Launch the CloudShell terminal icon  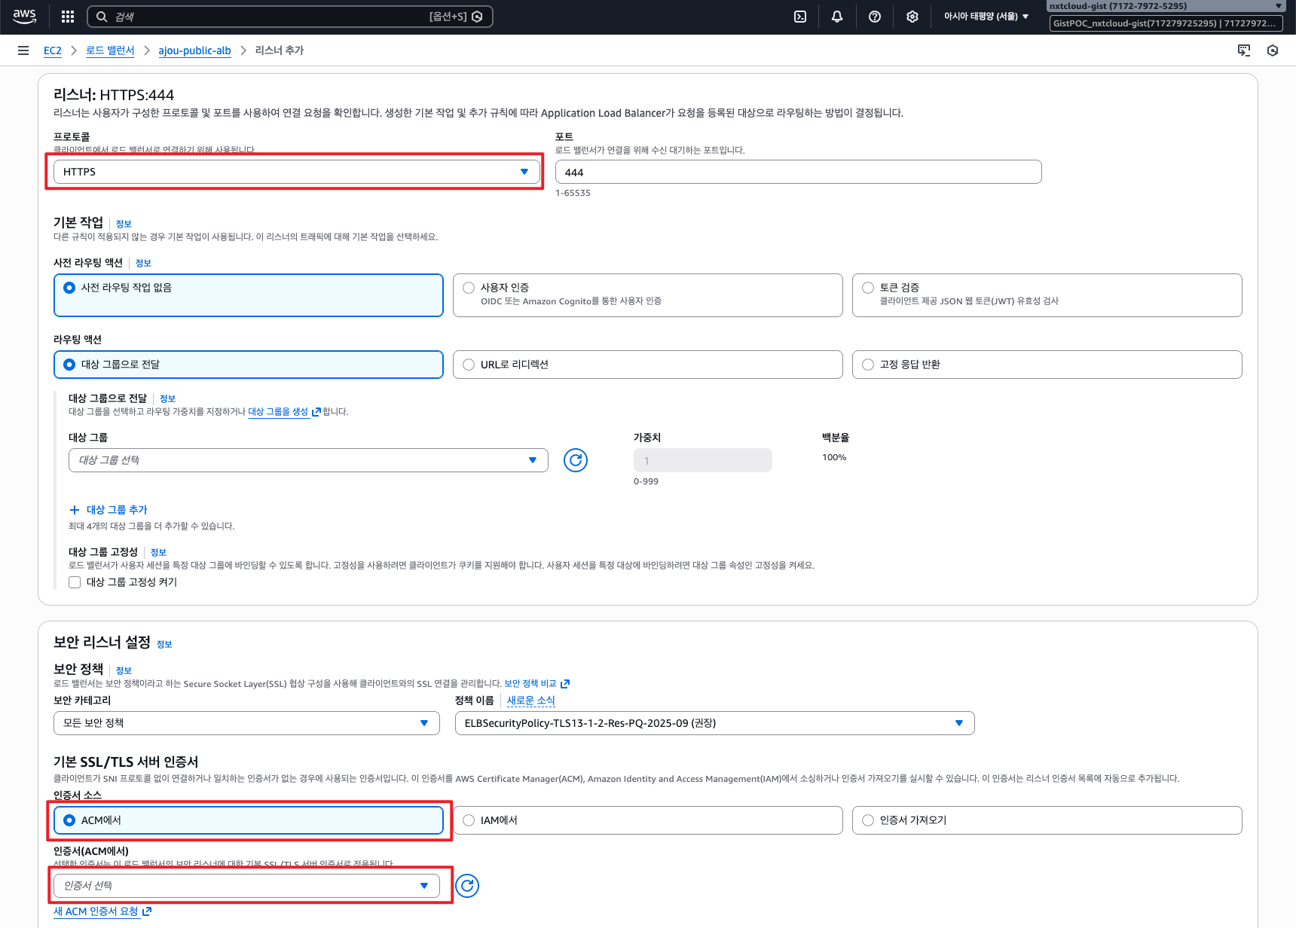tap(800, 17)
